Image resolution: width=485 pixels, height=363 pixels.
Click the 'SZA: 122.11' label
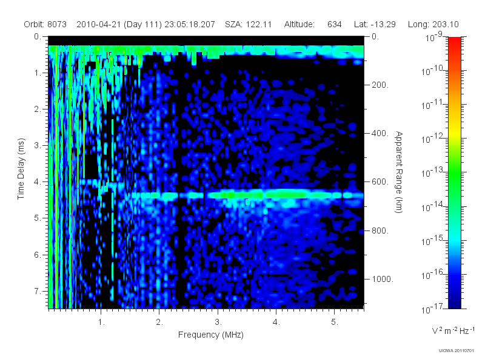pyautogui.click(x=248, y=24)
